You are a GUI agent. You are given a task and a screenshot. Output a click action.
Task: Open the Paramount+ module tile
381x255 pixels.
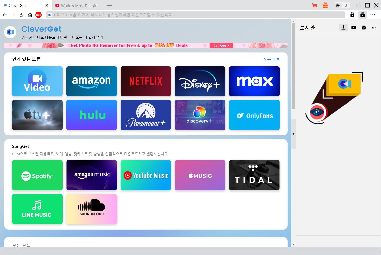[x=146, y=115]
